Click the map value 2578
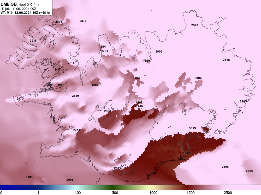This screenshot has width=261, height=195. (x=83, y=21)
